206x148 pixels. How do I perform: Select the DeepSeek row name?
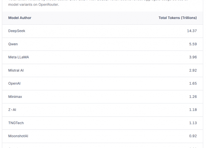pyautogui.click(x=17, y=31)
